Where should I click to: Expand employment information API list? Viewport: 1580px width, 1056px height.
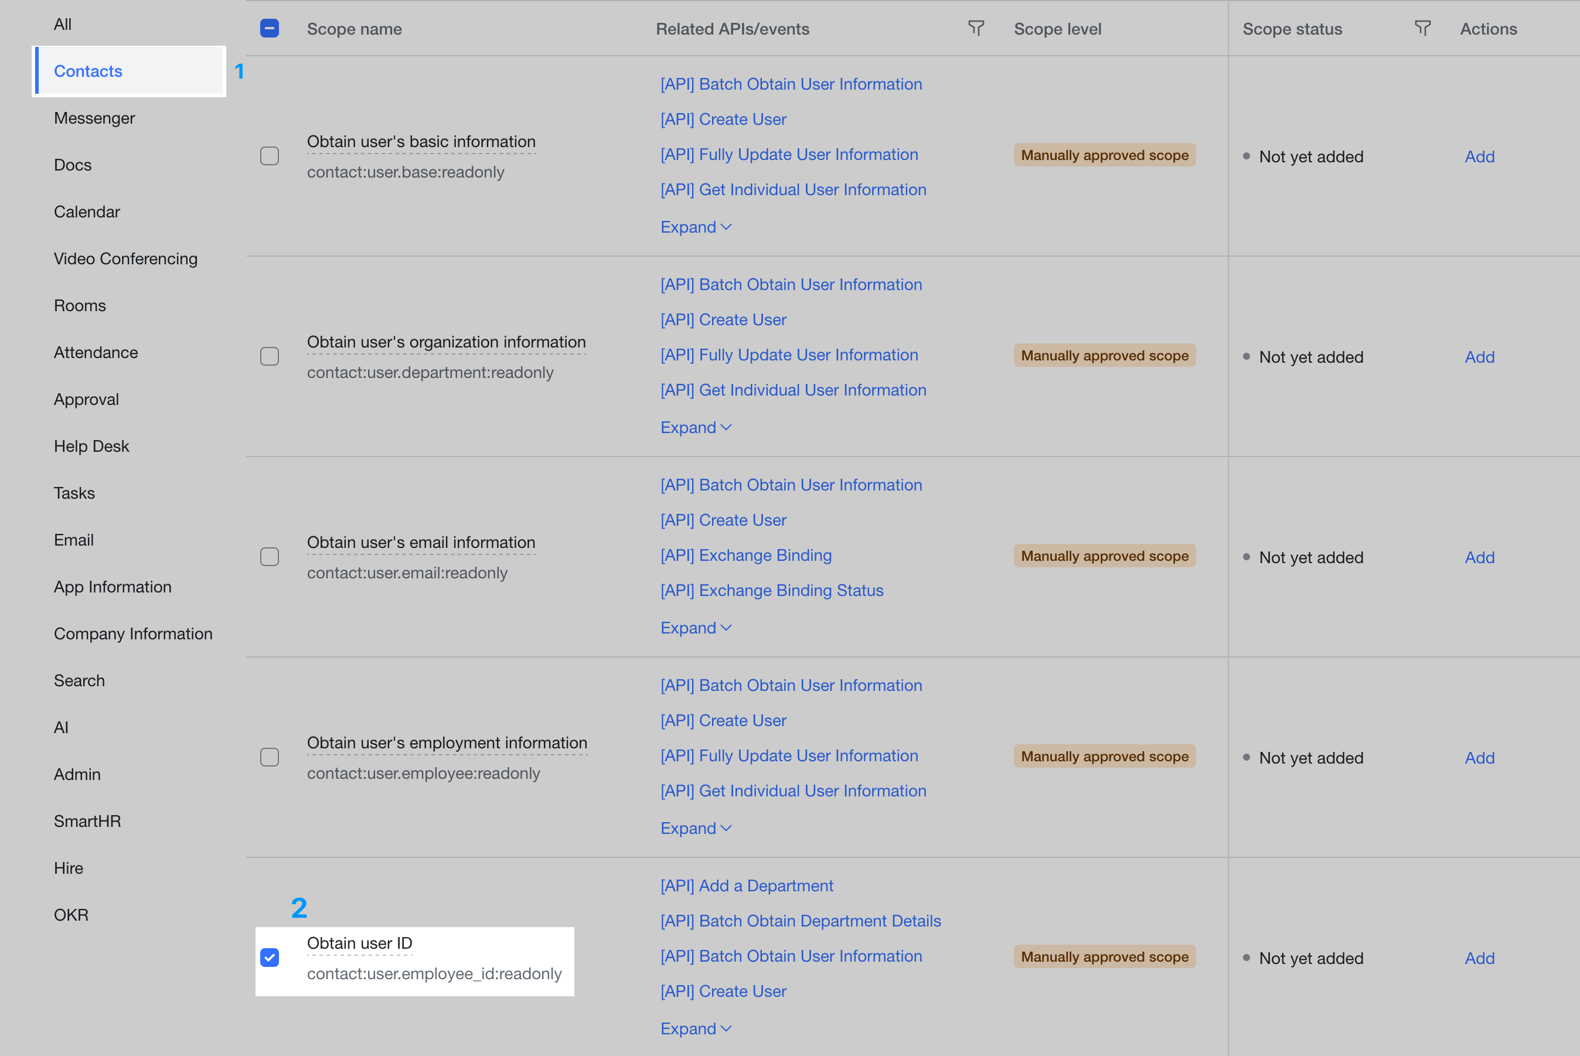(x=695, y=827)
